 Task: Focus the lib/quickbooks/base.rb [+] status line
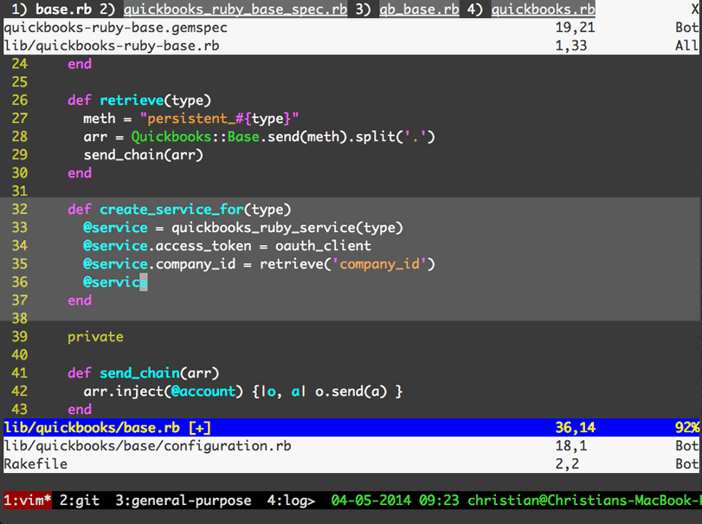coord(351,428)
